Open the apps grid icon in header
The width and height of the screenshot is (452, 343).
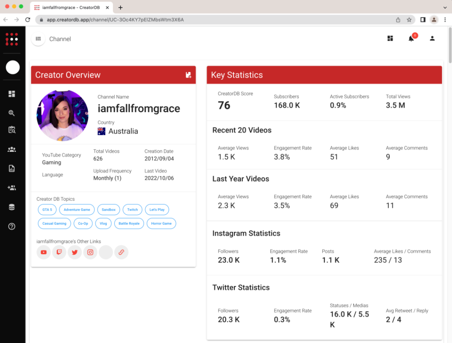pyautogui.click(x=390, y=38)
